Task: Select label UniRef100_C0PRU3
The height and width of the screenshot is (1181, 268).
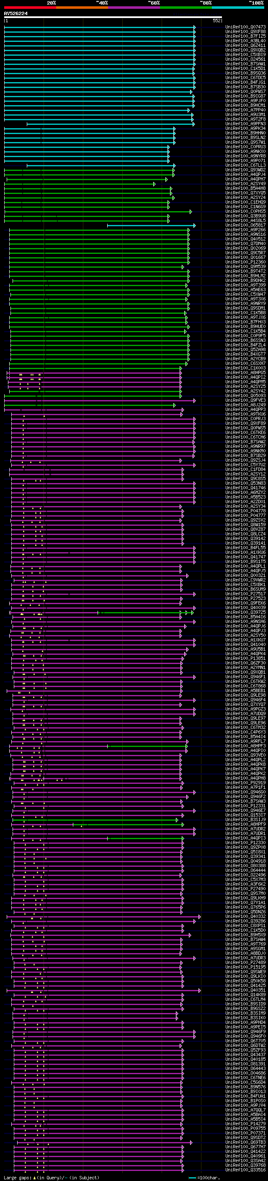Action: click(245, 147)
